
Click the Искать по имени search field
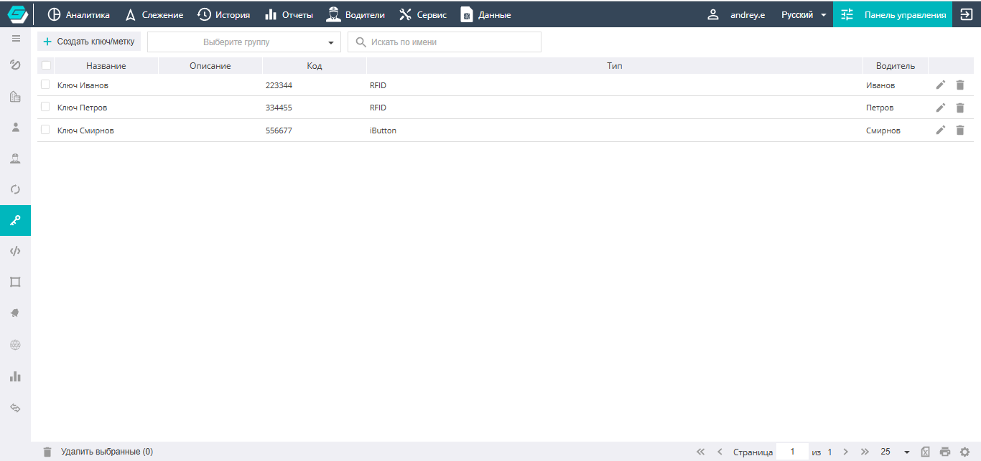445,42
